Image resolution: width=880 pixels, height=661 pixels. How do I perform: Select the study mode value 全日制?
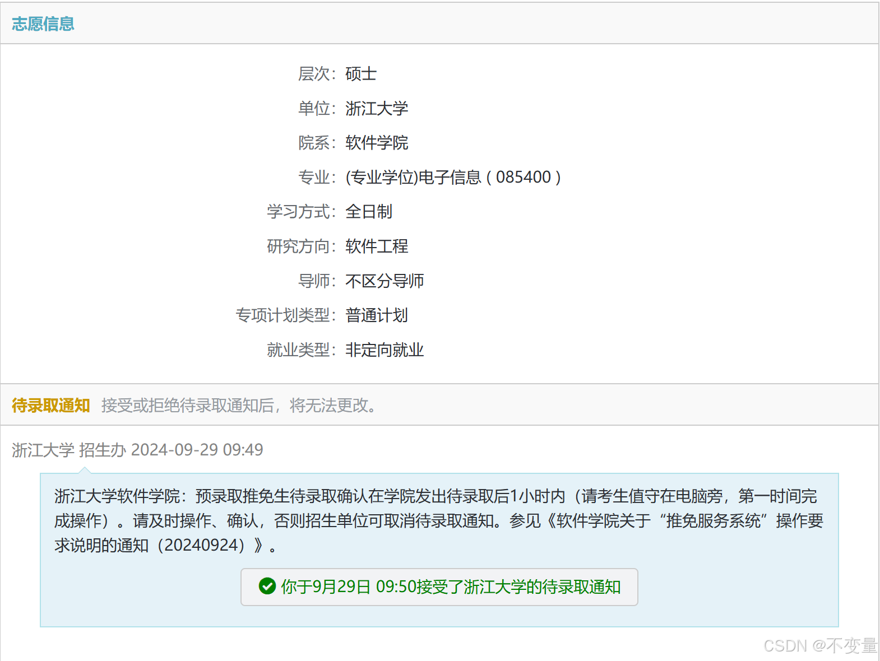(x=369, y=211)
